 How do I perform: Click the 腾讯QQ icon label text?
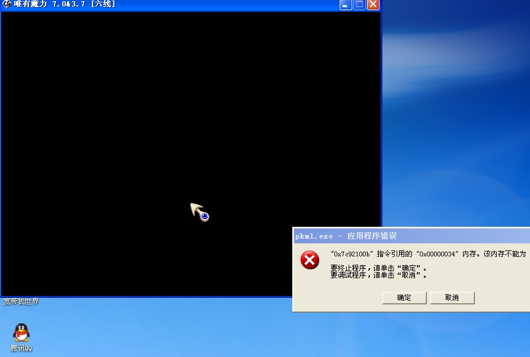[21, 348]
